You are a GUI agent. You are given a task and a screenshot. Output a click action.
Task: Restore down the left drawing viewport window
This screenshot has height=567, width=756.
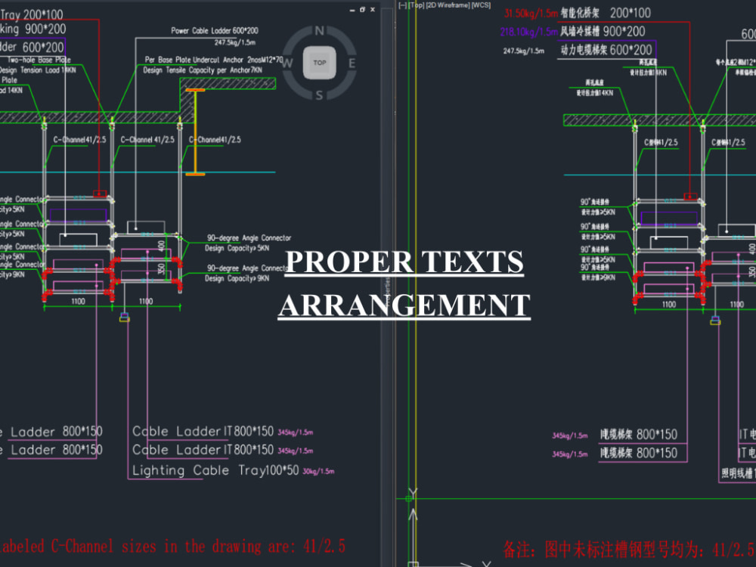(363, 10)
